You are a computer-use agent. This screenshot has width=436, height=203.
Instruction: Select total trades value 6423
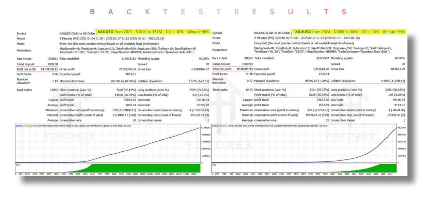[248, 90]
